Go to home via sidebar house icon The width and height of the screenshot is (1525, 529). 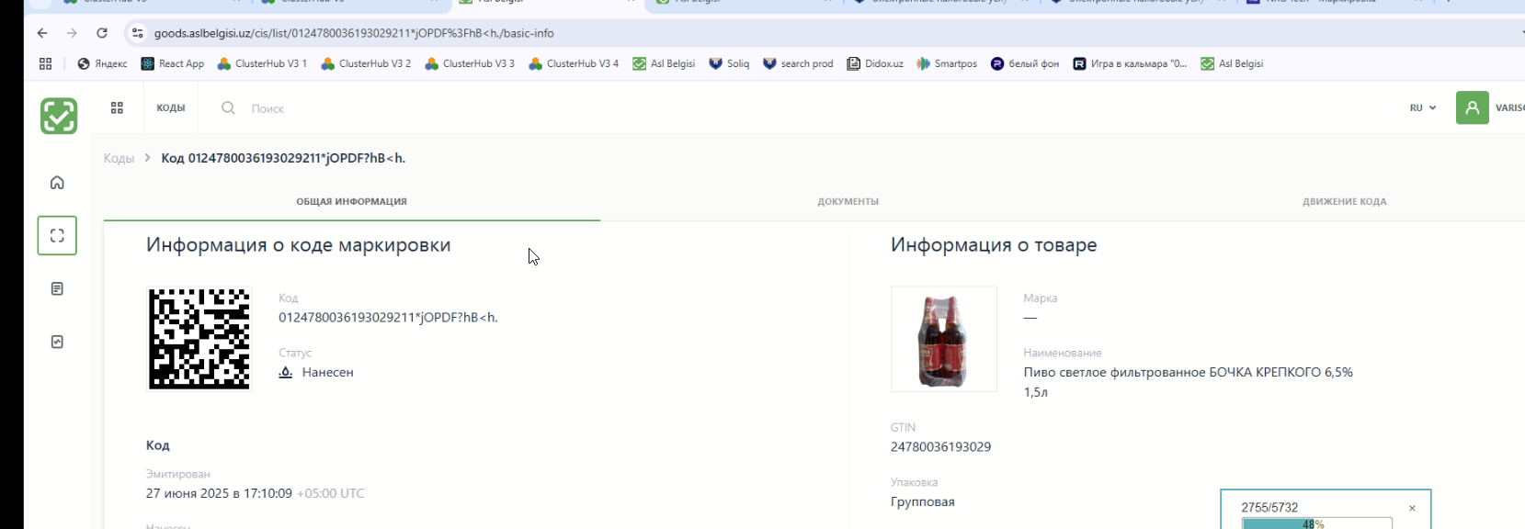click(57, 183)
